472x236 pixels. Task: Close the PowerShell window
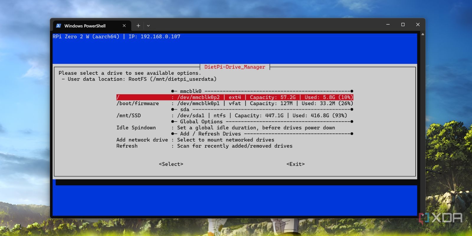[418, 24]
